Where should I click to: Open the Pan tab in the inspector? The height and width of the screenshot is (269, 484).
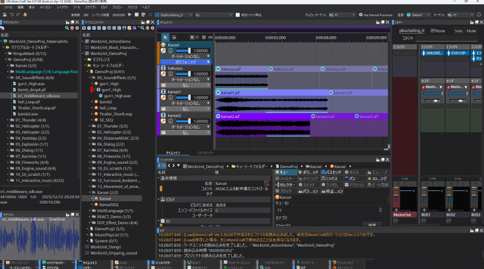coord(355,178)
